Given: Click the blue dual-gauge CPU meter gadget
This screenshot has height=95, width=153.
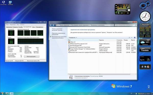Looking at the screenshot, I should [x=145, y=5].
